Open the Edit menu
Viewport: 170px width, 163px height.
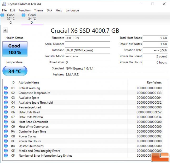tap(13, 10)
